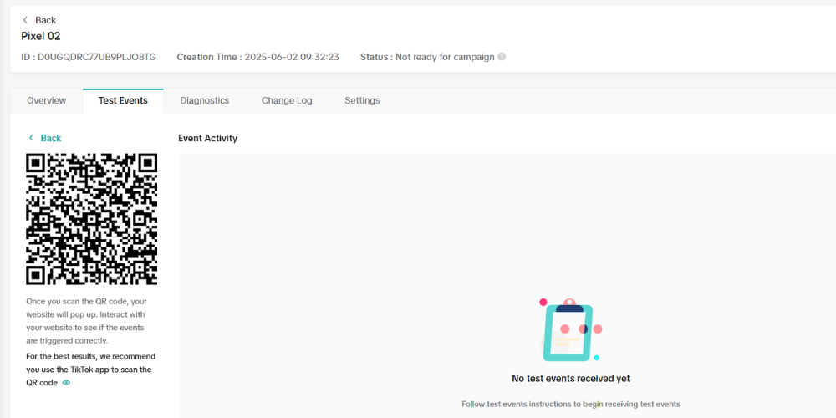Screen dimensions: 836x418
Task: Click the Pixel 02 title
Action: [x=40, y=36]
